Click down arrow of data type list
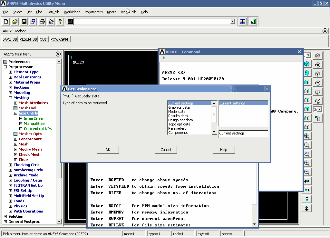The height and width of the screenshot is (238, 330). (214, 132)
